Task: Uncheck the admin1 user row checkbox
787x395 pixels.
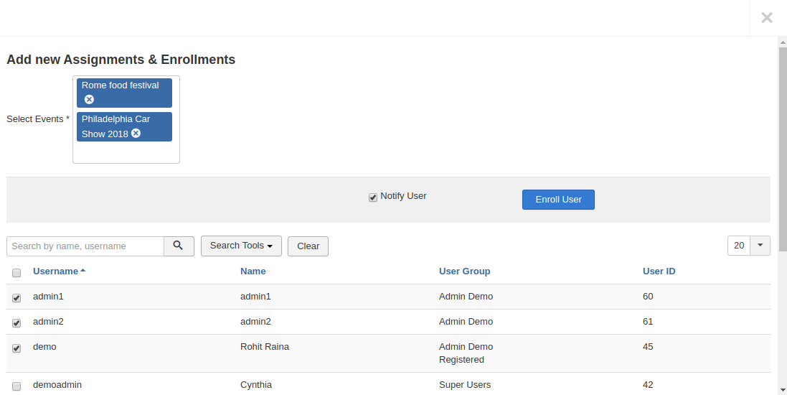Action: [x=17, y=298]
